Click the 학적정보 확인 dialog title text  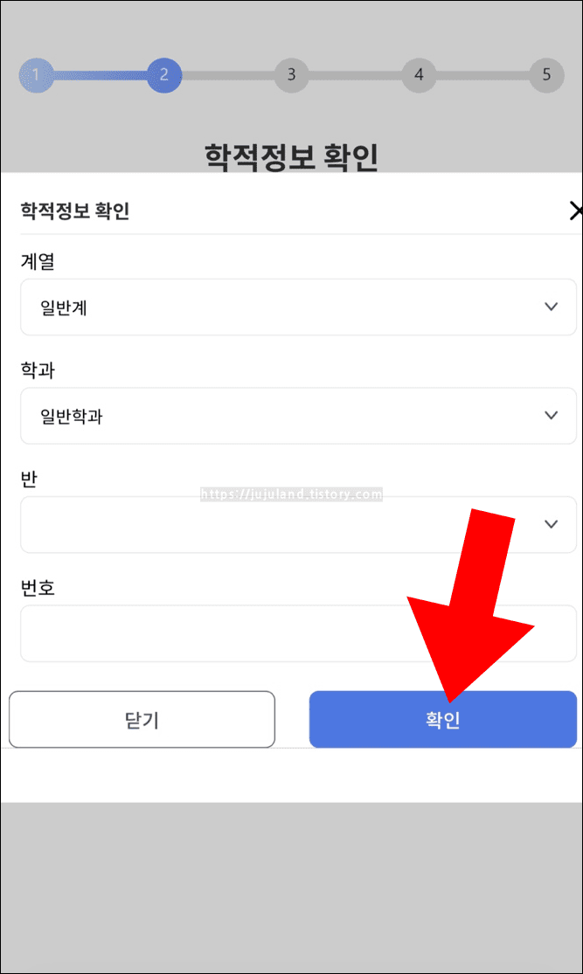click(x=75, y=211)
